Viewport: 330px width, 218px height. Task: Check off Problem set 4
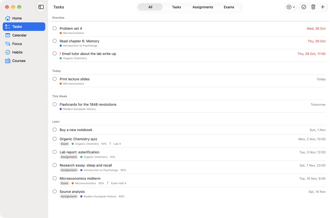pos(55,28)
